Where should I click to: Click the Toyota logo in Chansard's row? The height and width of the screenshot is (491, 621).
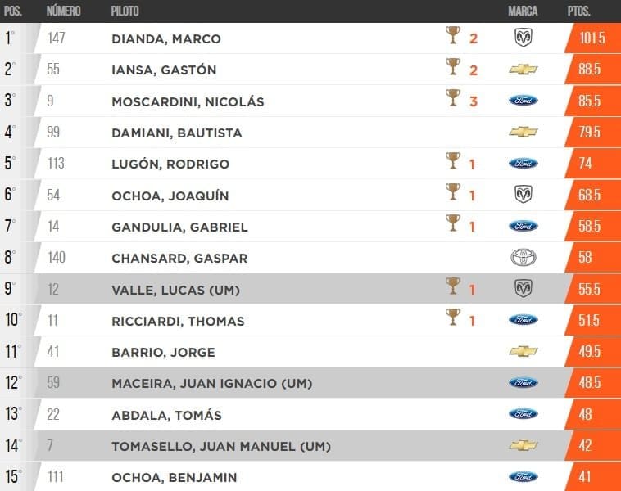point(524,258)
